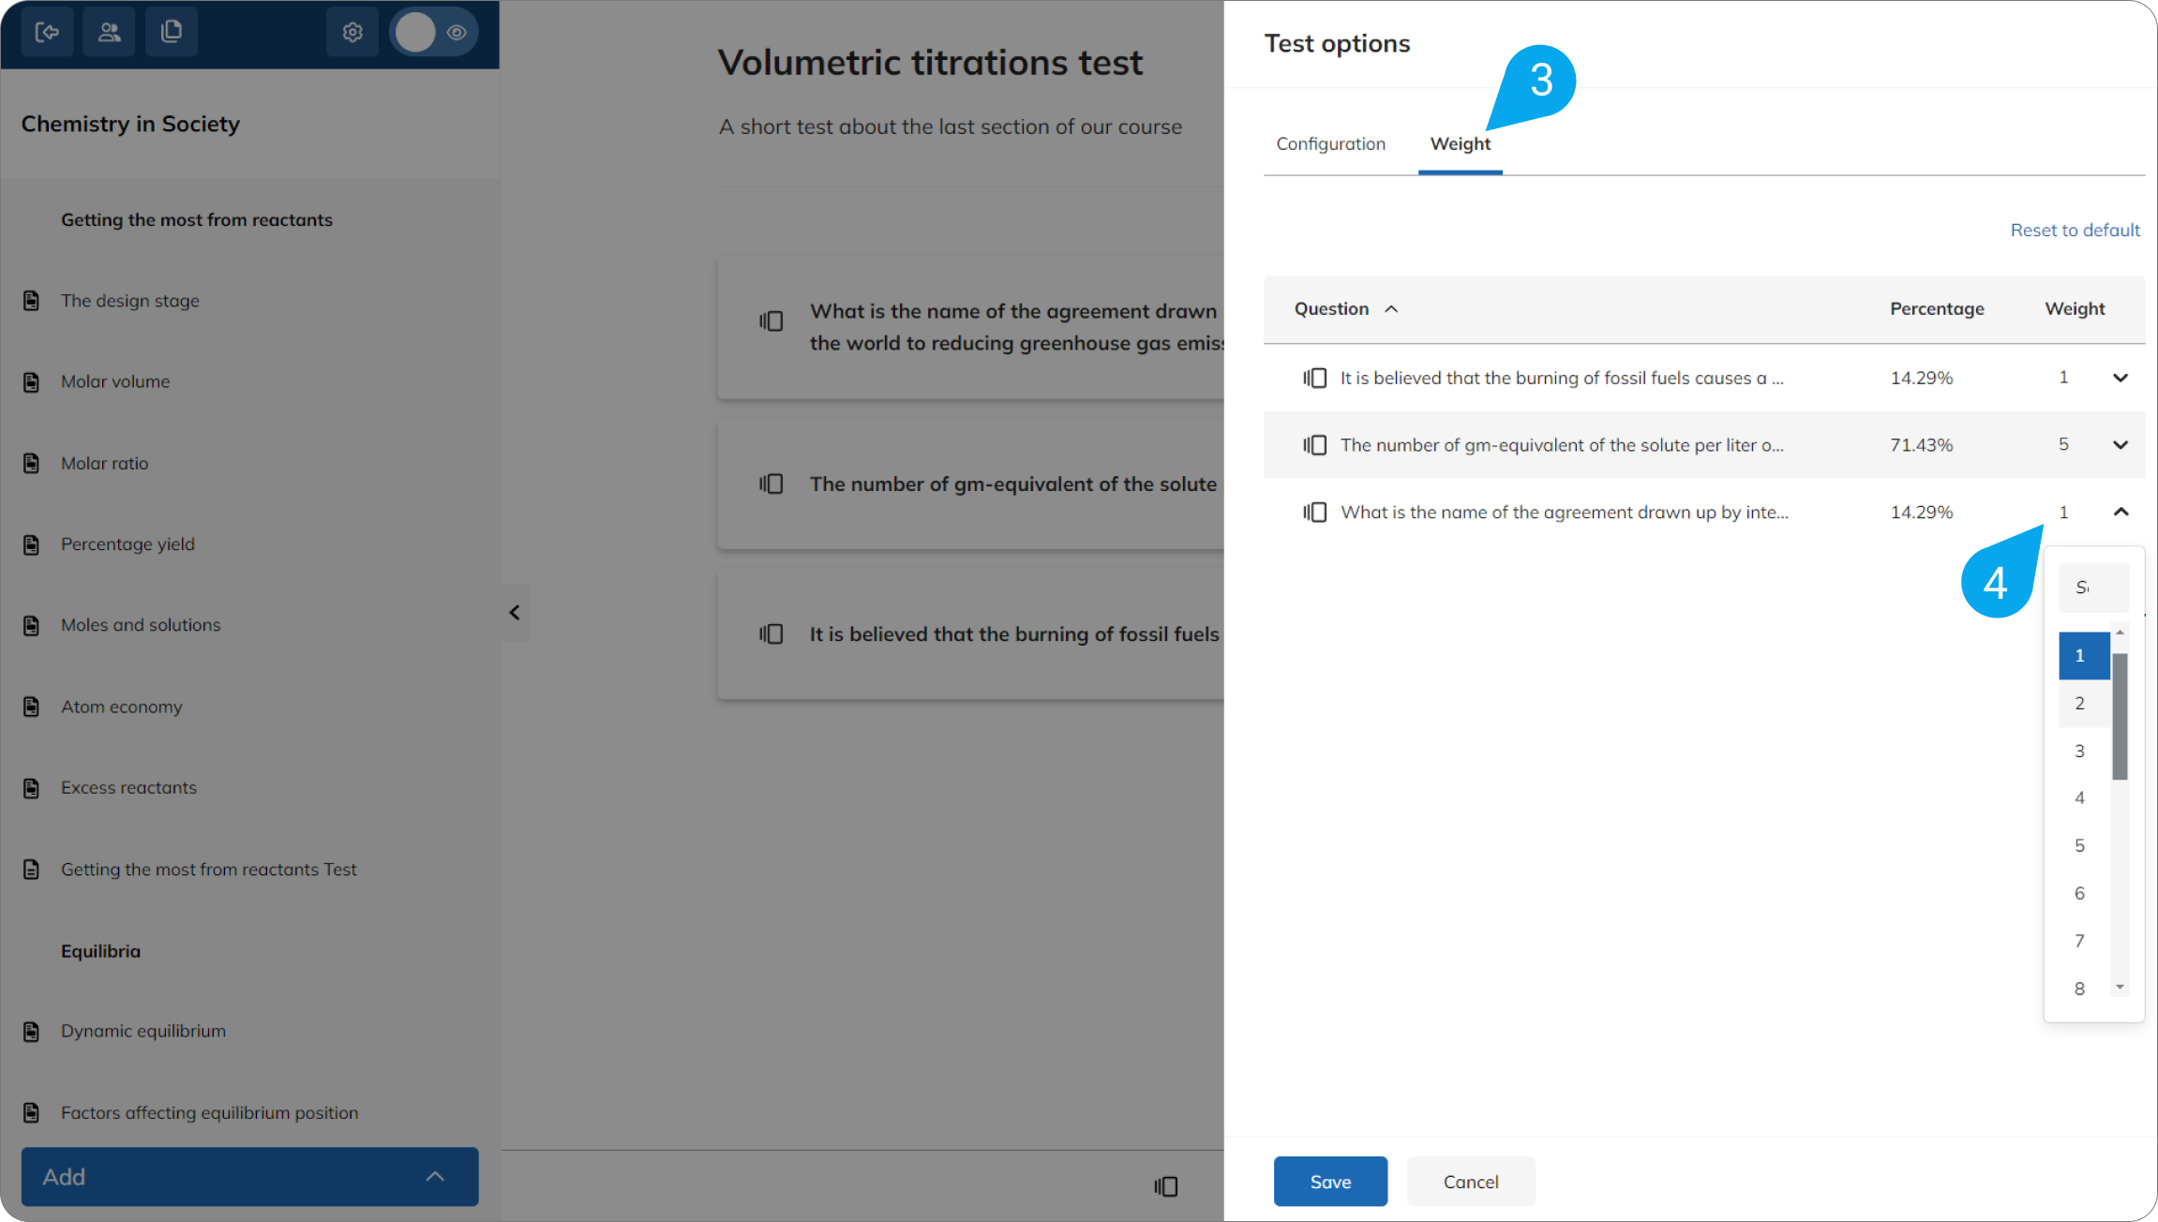Toggle the preview eye switch
Viewport: 2158px width, 1222px height.
click(x=434, y=31)
